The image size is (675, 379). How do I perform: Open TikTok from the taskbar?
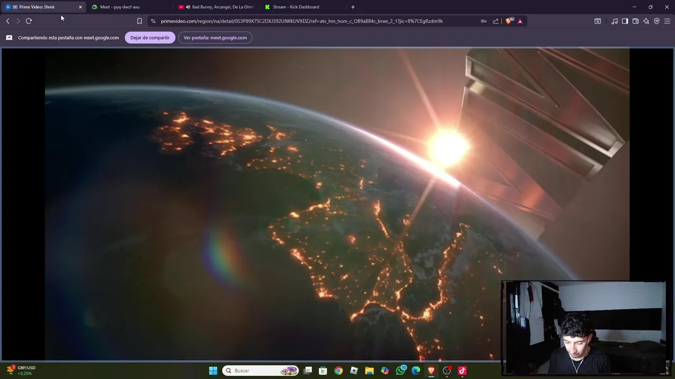(x=462, y=371)
